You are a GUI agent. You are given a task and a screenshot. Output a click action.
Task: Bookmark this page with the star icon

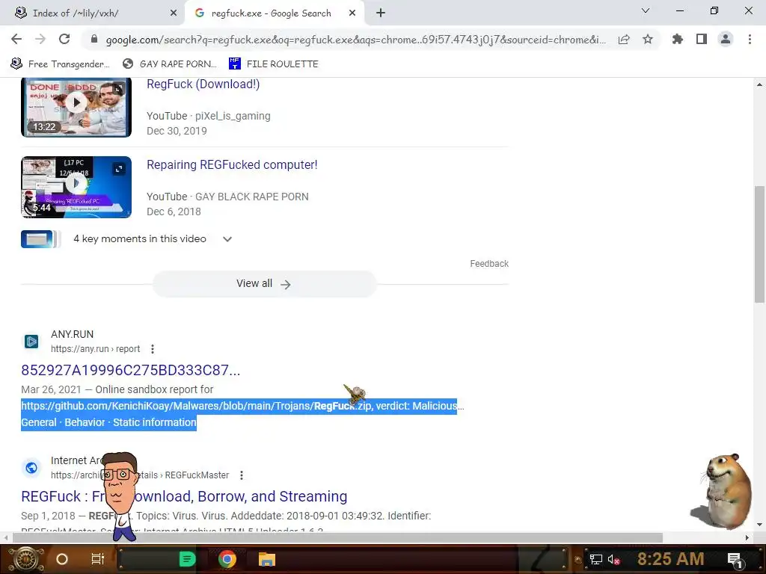click(x=648, y=39)
